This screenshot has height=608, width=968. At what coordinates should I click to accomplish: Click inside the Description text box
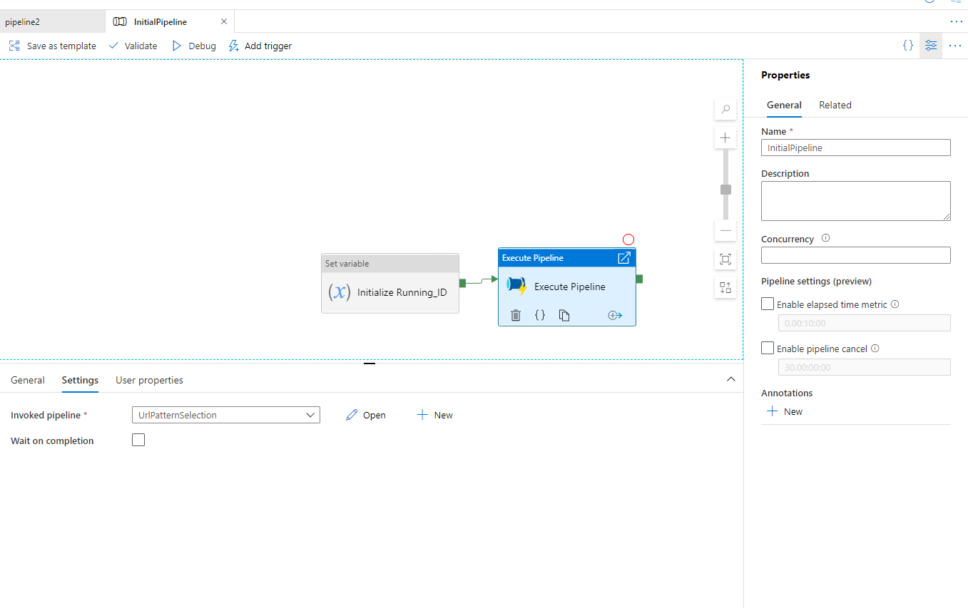(855, 200)
